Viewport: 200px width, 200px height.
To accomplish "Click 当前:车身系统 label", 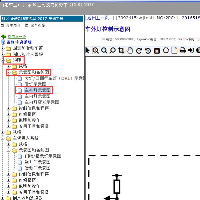I will pyautogui.click(x=19, y=42).
